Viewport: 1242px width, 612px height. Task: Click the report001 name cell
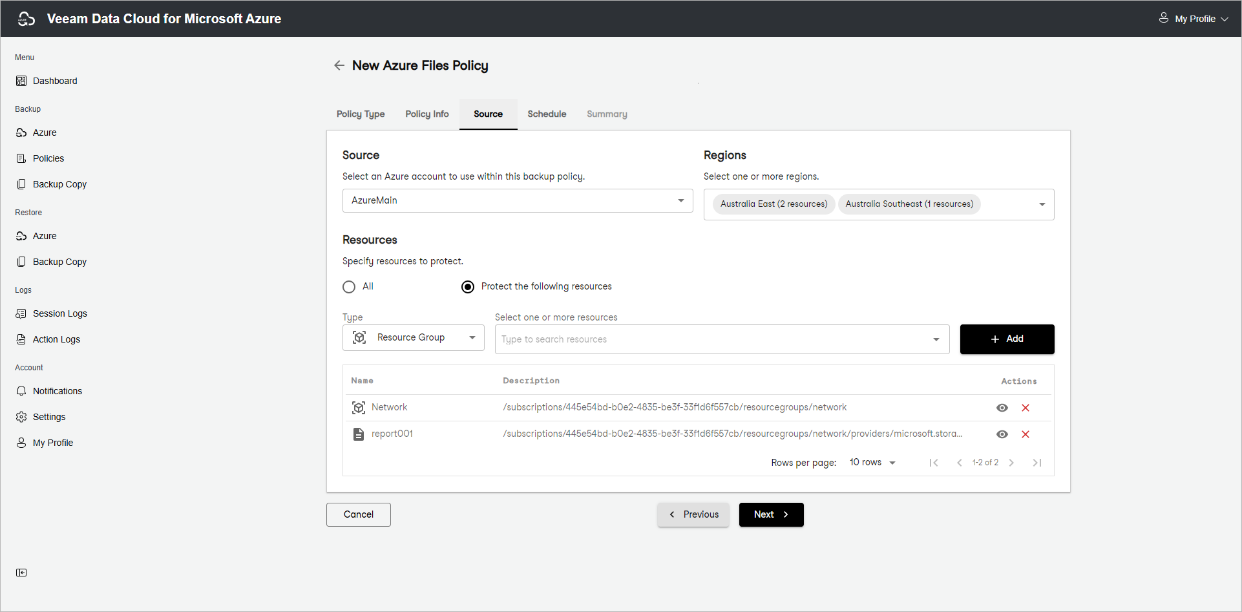(x=392, y=434)
